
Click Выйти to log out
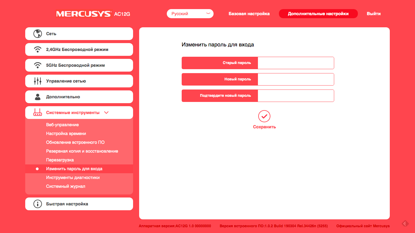[373, 14]
